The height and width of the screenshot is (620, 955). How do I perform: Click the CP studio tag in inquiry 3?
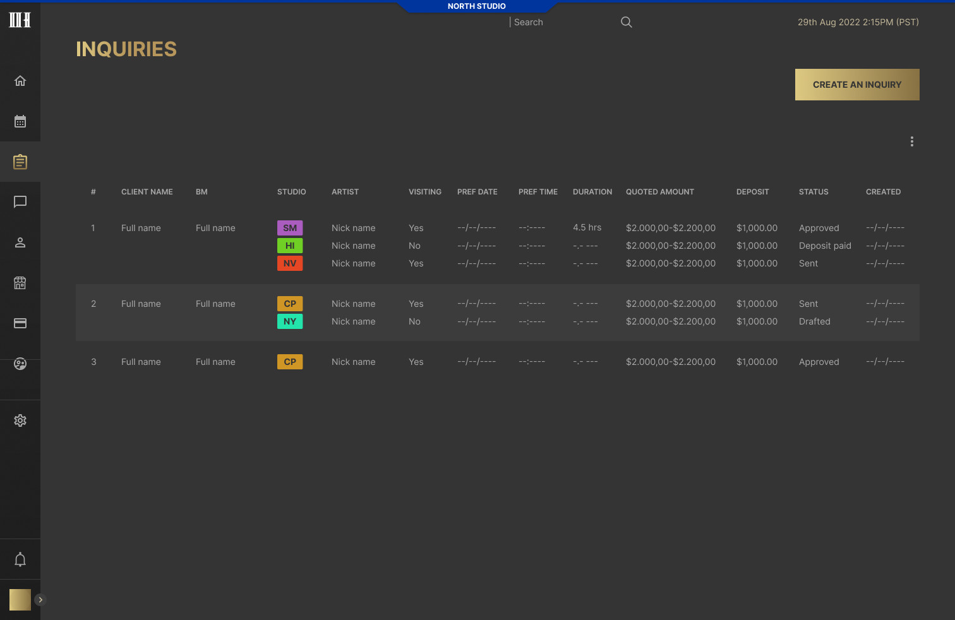tap(290, 362)
